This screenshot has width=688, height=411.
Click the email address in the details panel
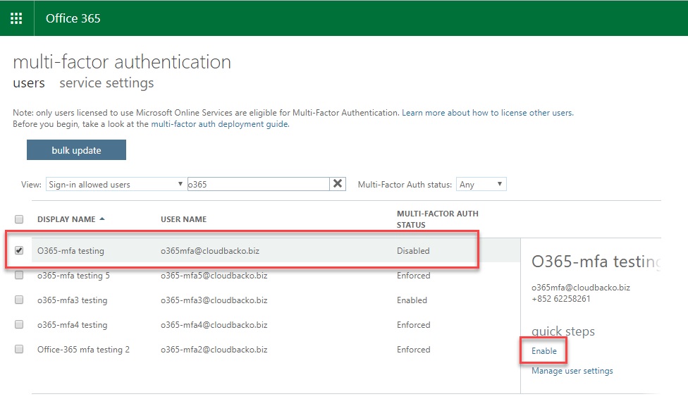click(581, 288)
